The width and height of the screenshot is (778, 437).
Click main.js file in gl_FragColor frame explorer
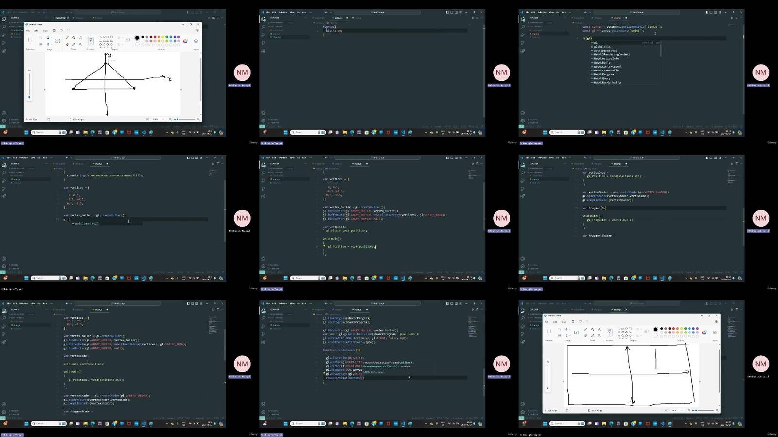[535, 179]
